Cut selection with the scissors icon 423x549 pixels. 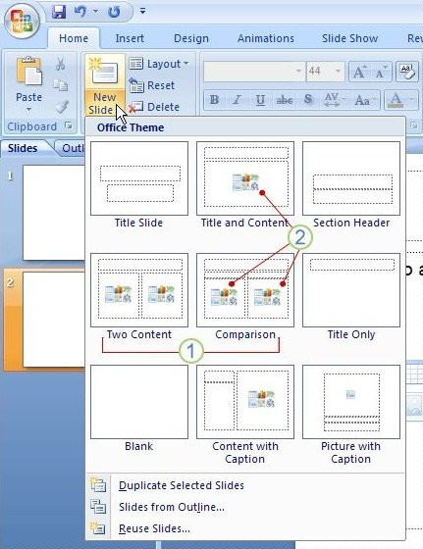(60, 64)
